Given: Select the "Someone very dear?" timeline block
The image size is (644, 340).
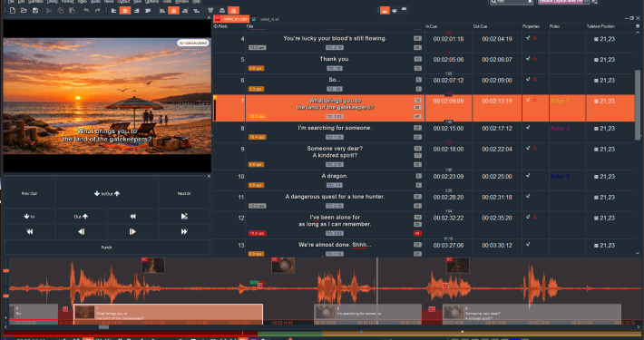Looking at the screenshot, I should (x=532, y=314).
